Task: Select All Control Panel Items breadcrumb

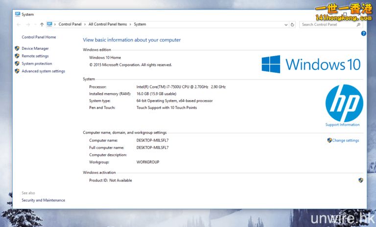Action: coord(108,24)
